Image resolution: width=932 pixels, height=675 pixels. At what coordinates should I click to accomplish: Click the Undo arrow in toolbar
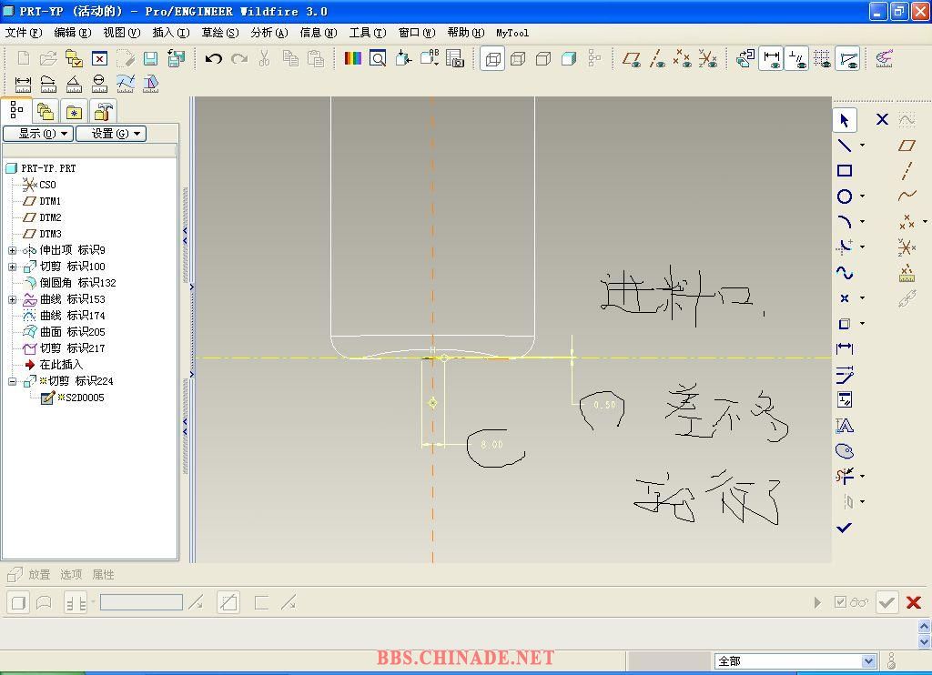point(214,59)
